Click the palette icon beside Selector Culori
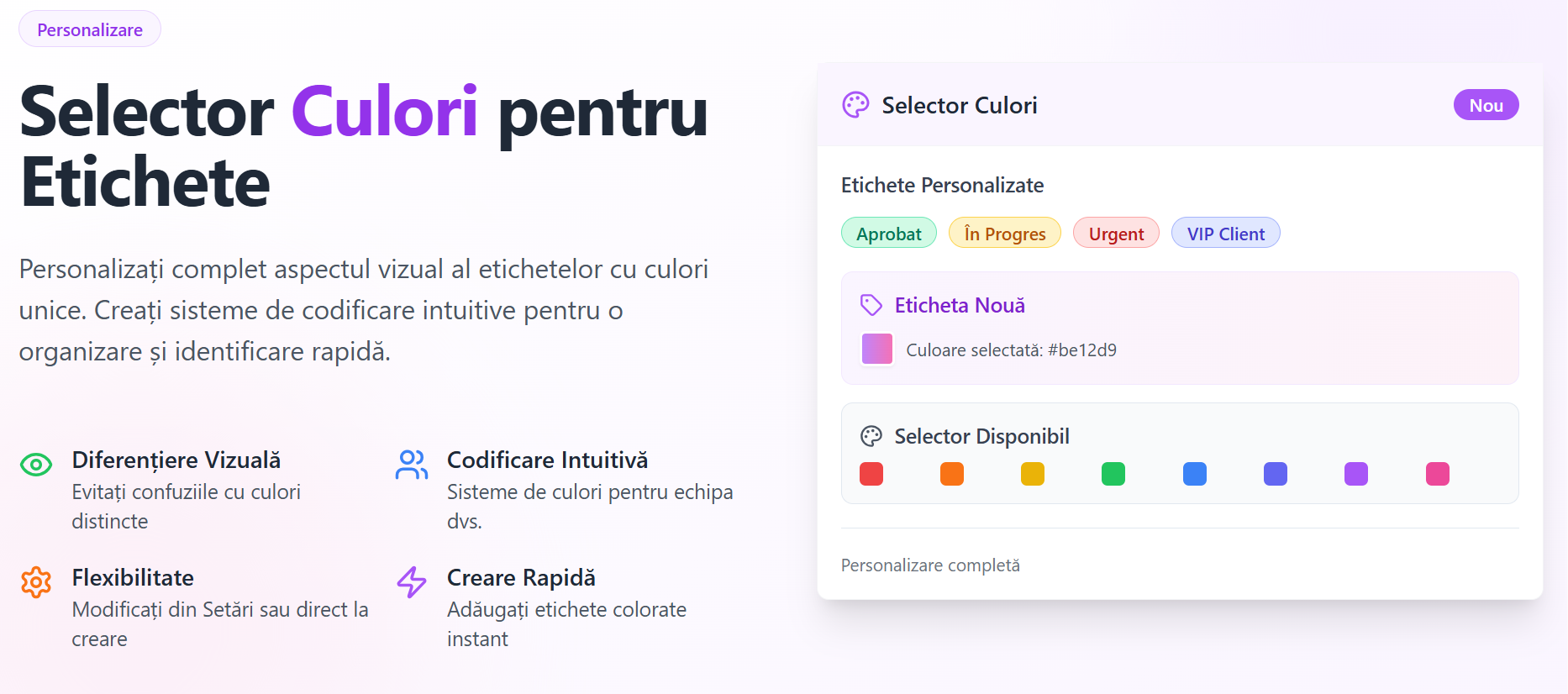The image size is (1568, 694). click(855, 105)
